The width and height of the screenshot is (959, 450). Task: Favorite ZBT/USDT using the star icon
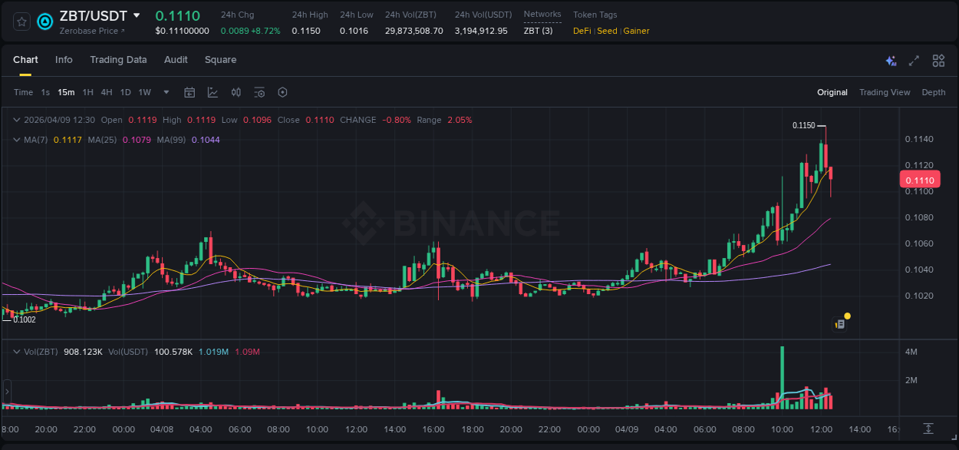point(21,22)
